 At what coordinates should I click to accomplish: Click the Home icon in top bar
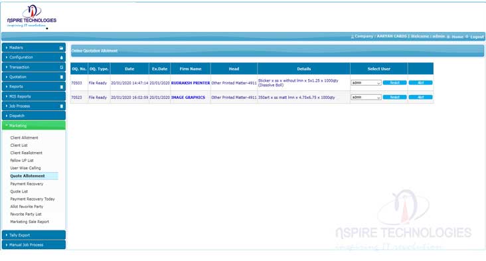[448, 37]
